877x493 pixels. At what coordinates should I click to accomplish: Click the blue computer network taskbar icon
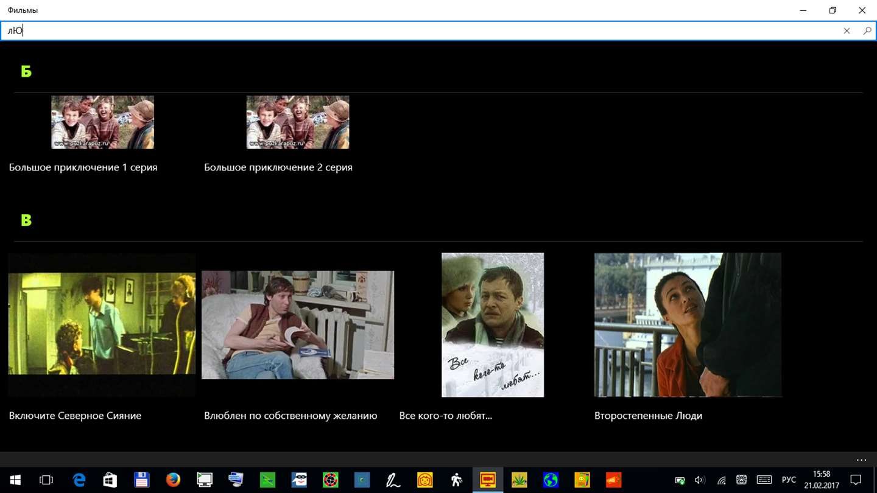[236, 480]
